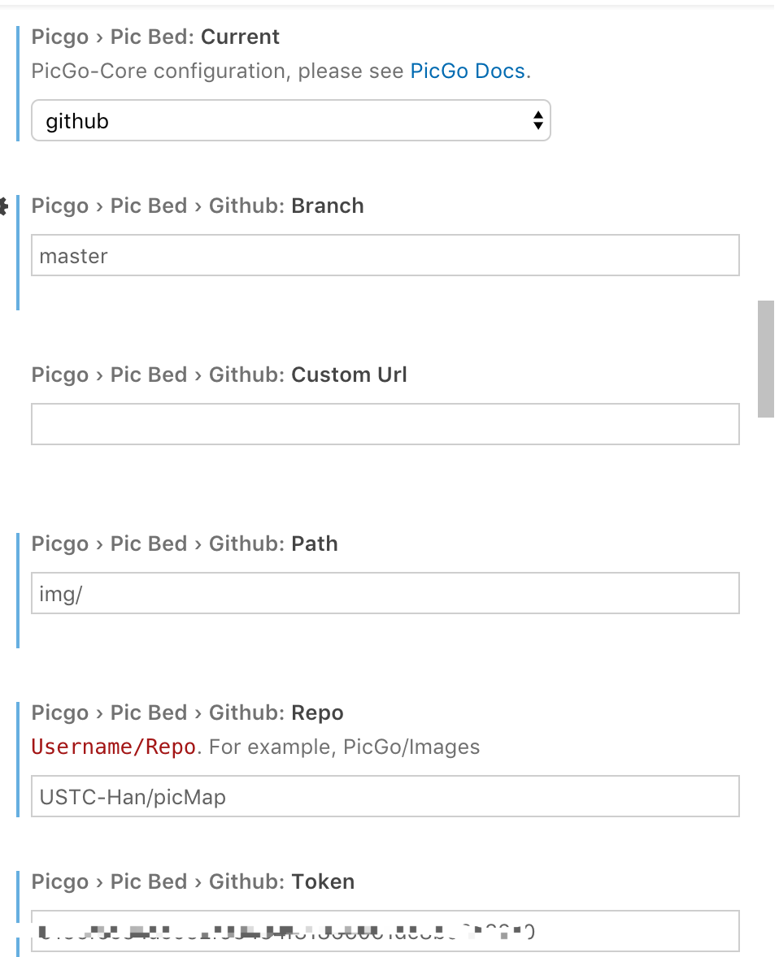Click the blurred Github Token field
Screen dimensions: 779x957
(385, 931)
